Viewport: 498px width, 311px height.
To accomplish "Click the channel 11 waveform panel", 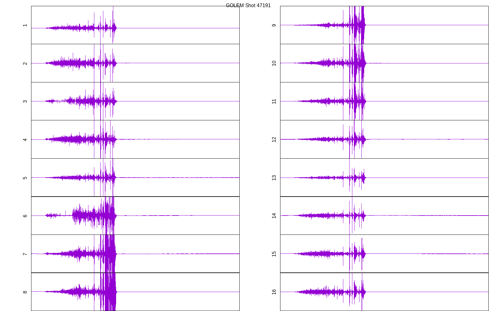I will click(x=384, y=101).
